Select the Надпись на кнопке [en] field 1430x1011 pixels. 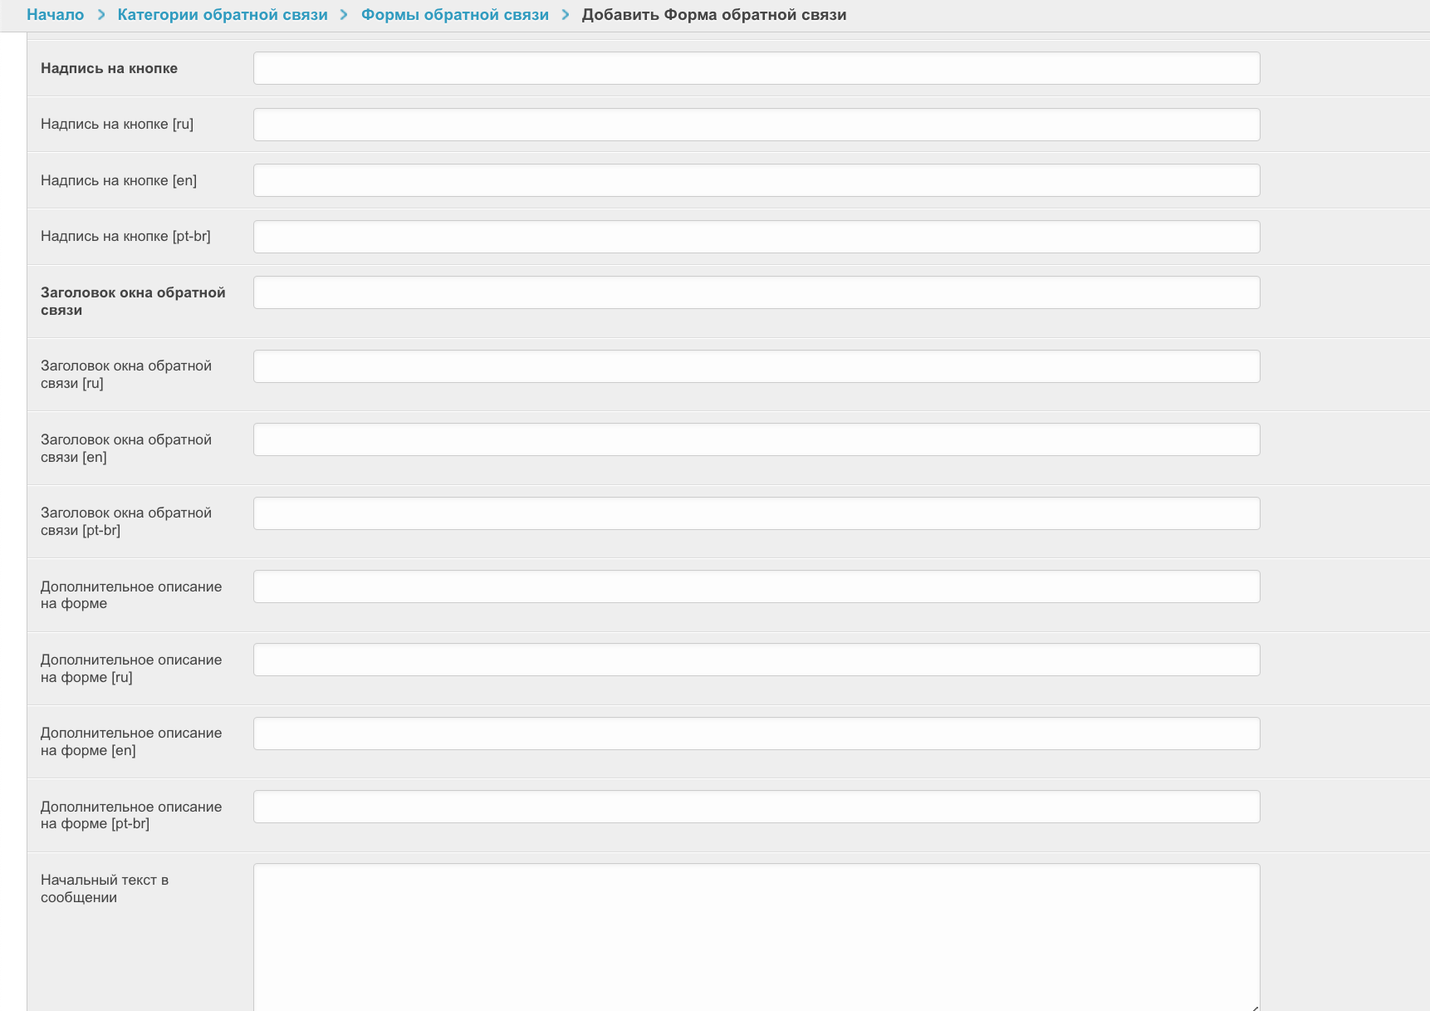coord(756,180)
